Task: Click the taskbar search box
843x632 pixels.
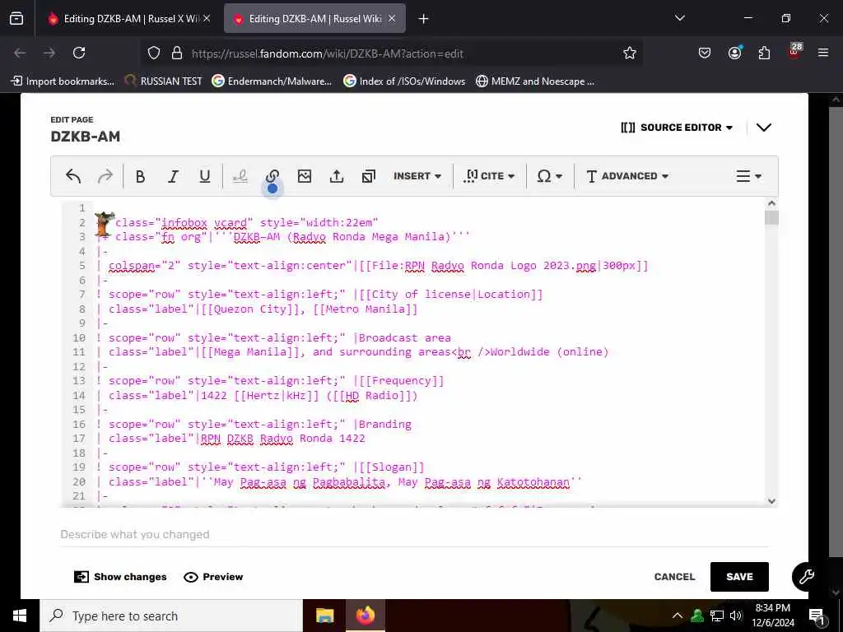Action: coord(171,616)
